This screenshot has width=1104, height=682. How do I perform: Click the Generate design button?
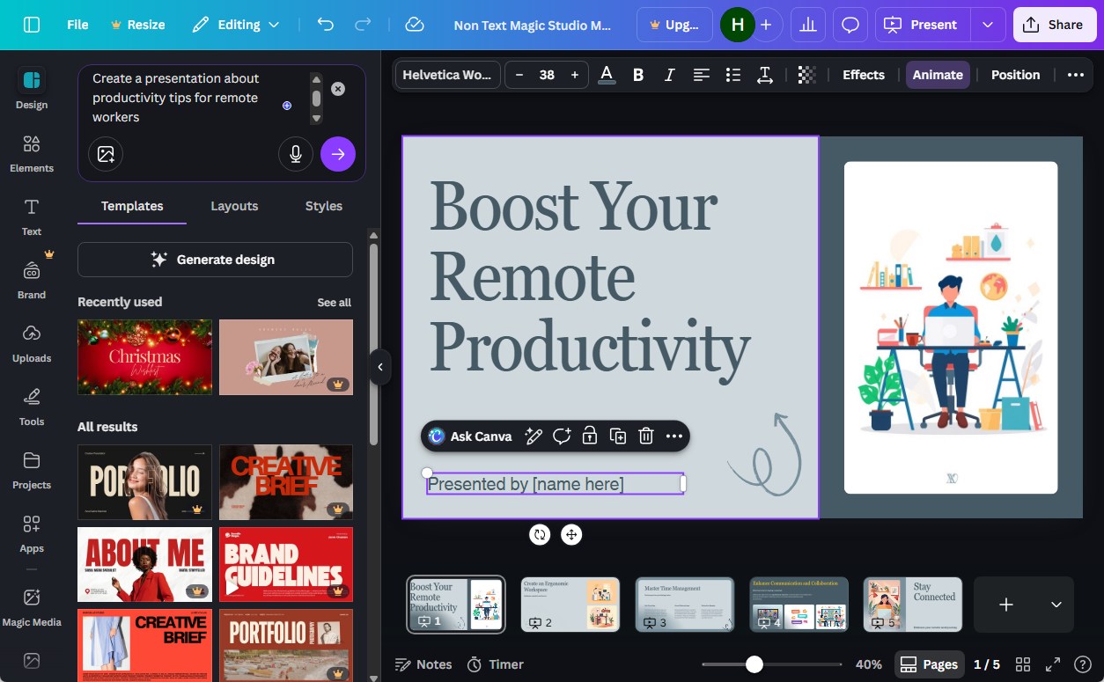coord(214,259)
